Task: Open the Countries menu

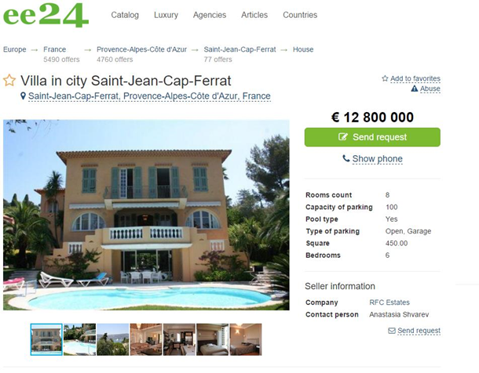Action: [300, 15]
